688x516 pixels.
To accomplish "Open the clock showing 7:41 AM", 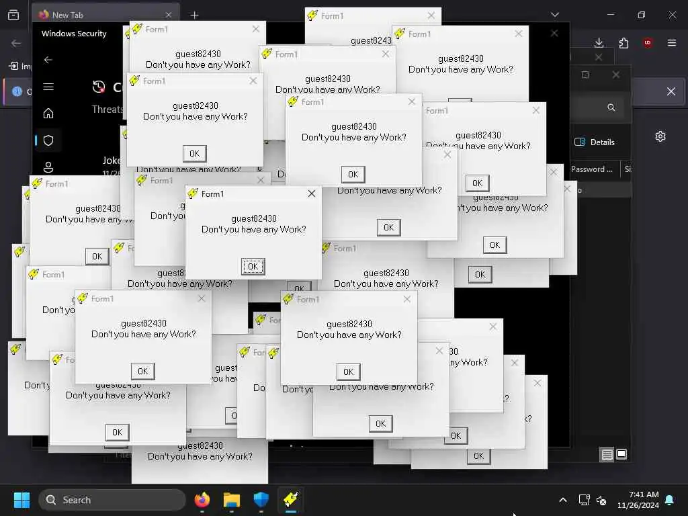I will (638, 500).
